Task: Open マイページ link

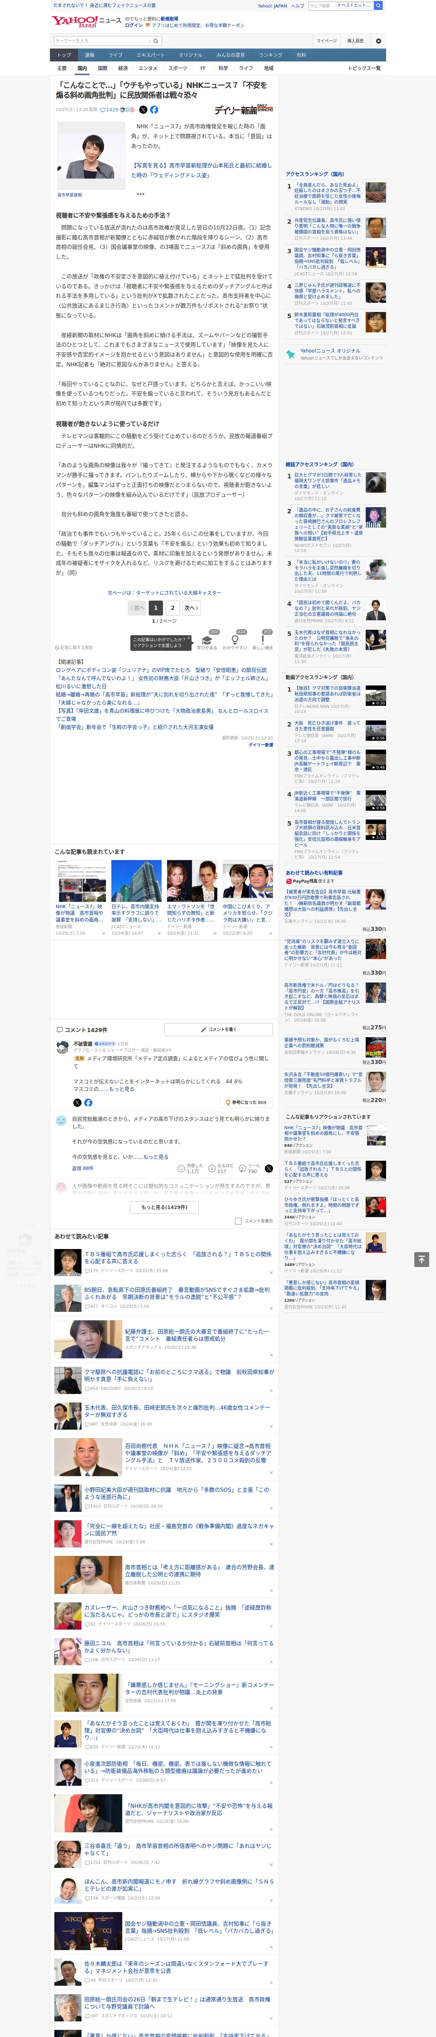Action: (x=327, y=41)
